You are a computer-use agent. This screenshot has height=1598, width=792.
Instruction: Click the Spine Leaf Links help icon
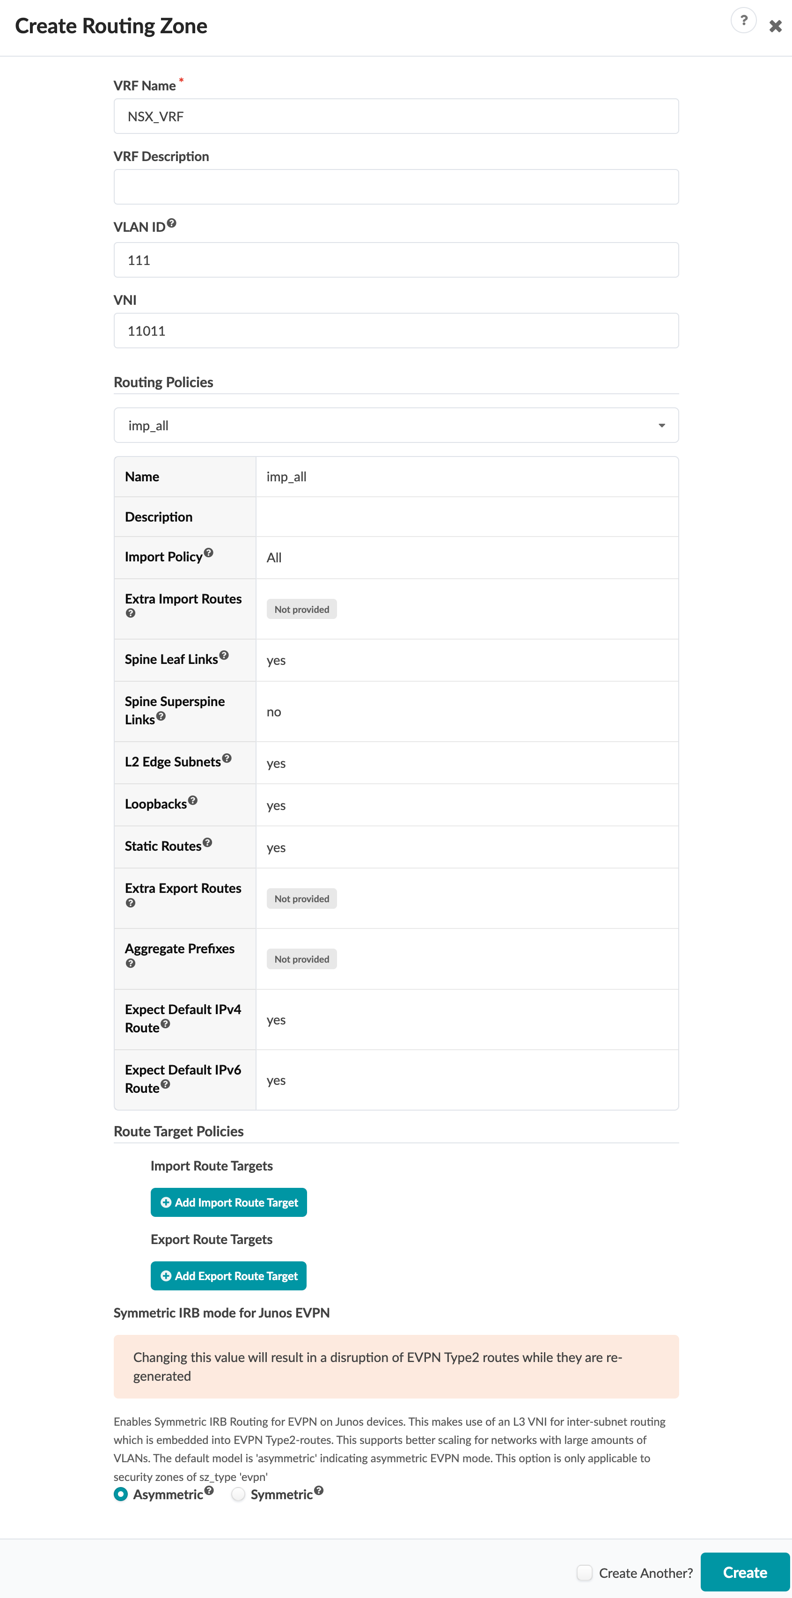[224, 655]
